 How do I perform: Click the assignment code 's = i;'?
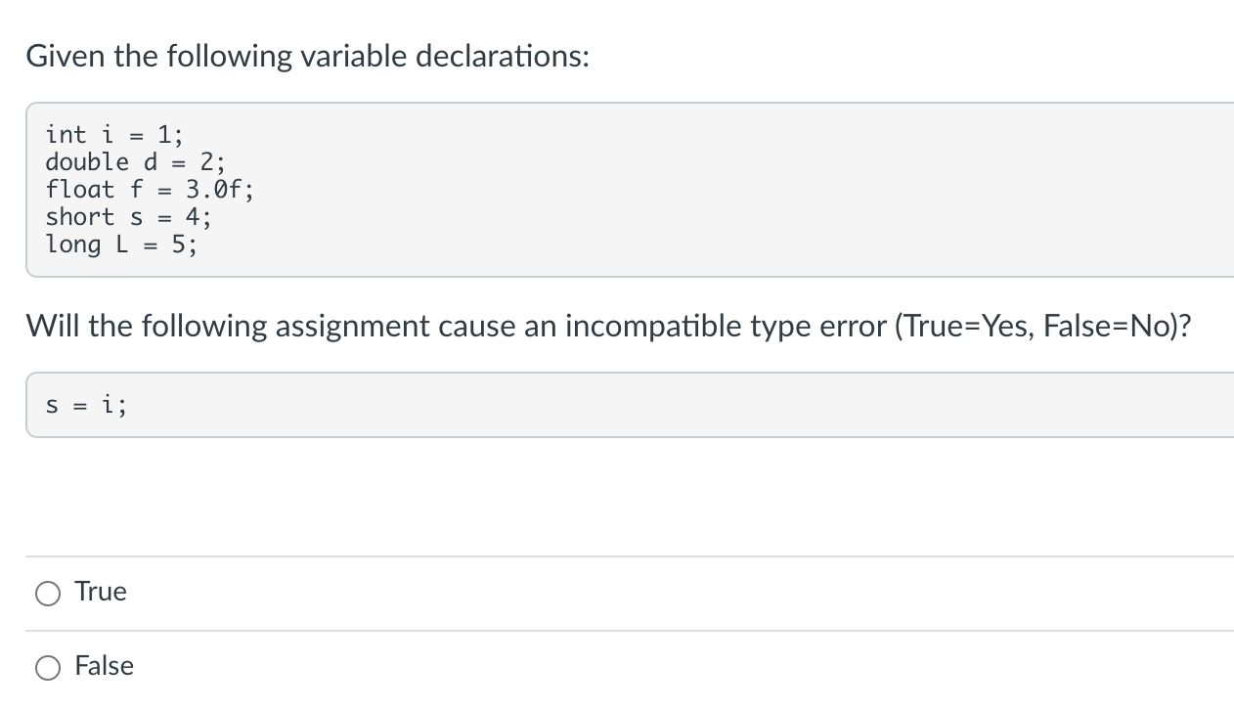(85, 404)
